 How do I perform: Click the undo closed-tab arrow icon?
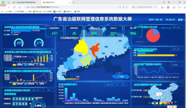click(179, 7)
